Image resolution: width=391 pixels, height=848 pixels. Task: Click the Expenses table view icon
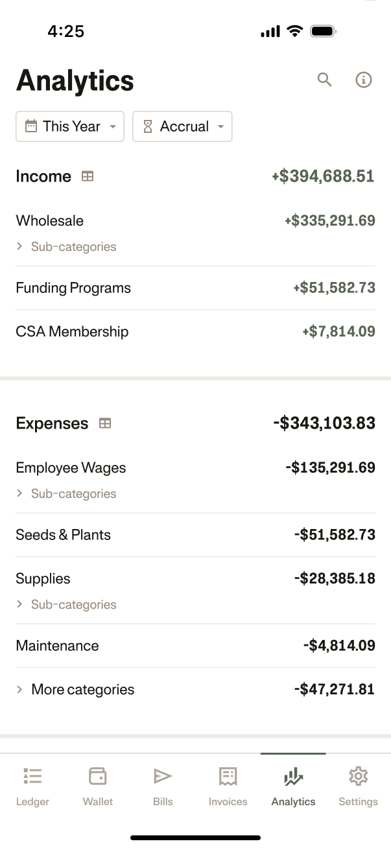(104, 423)
